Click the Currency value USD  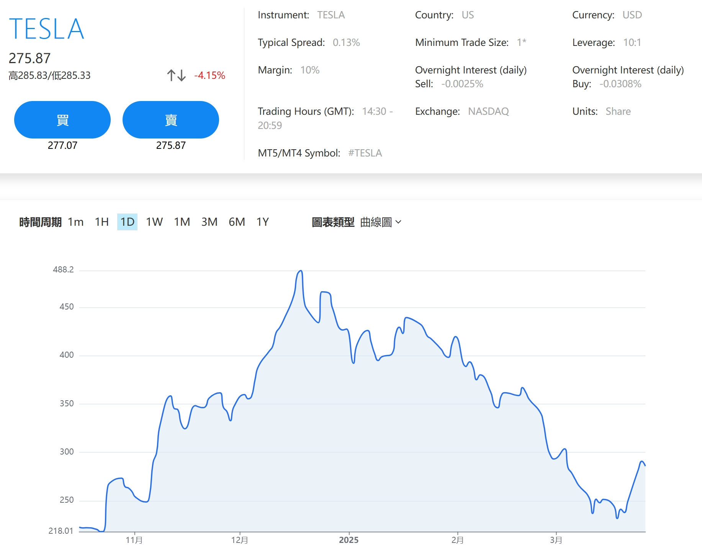click(632, 15)
